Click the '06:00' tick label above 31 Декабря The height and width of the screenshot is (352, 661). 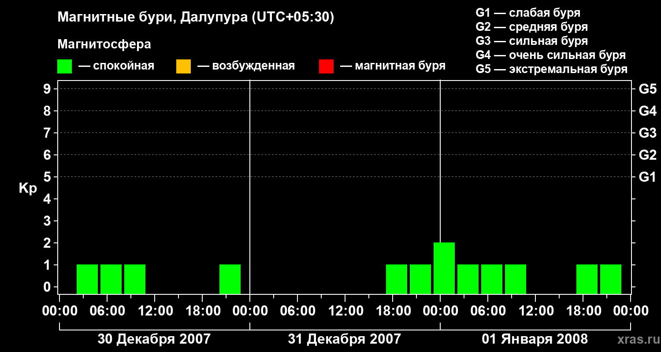297,311
